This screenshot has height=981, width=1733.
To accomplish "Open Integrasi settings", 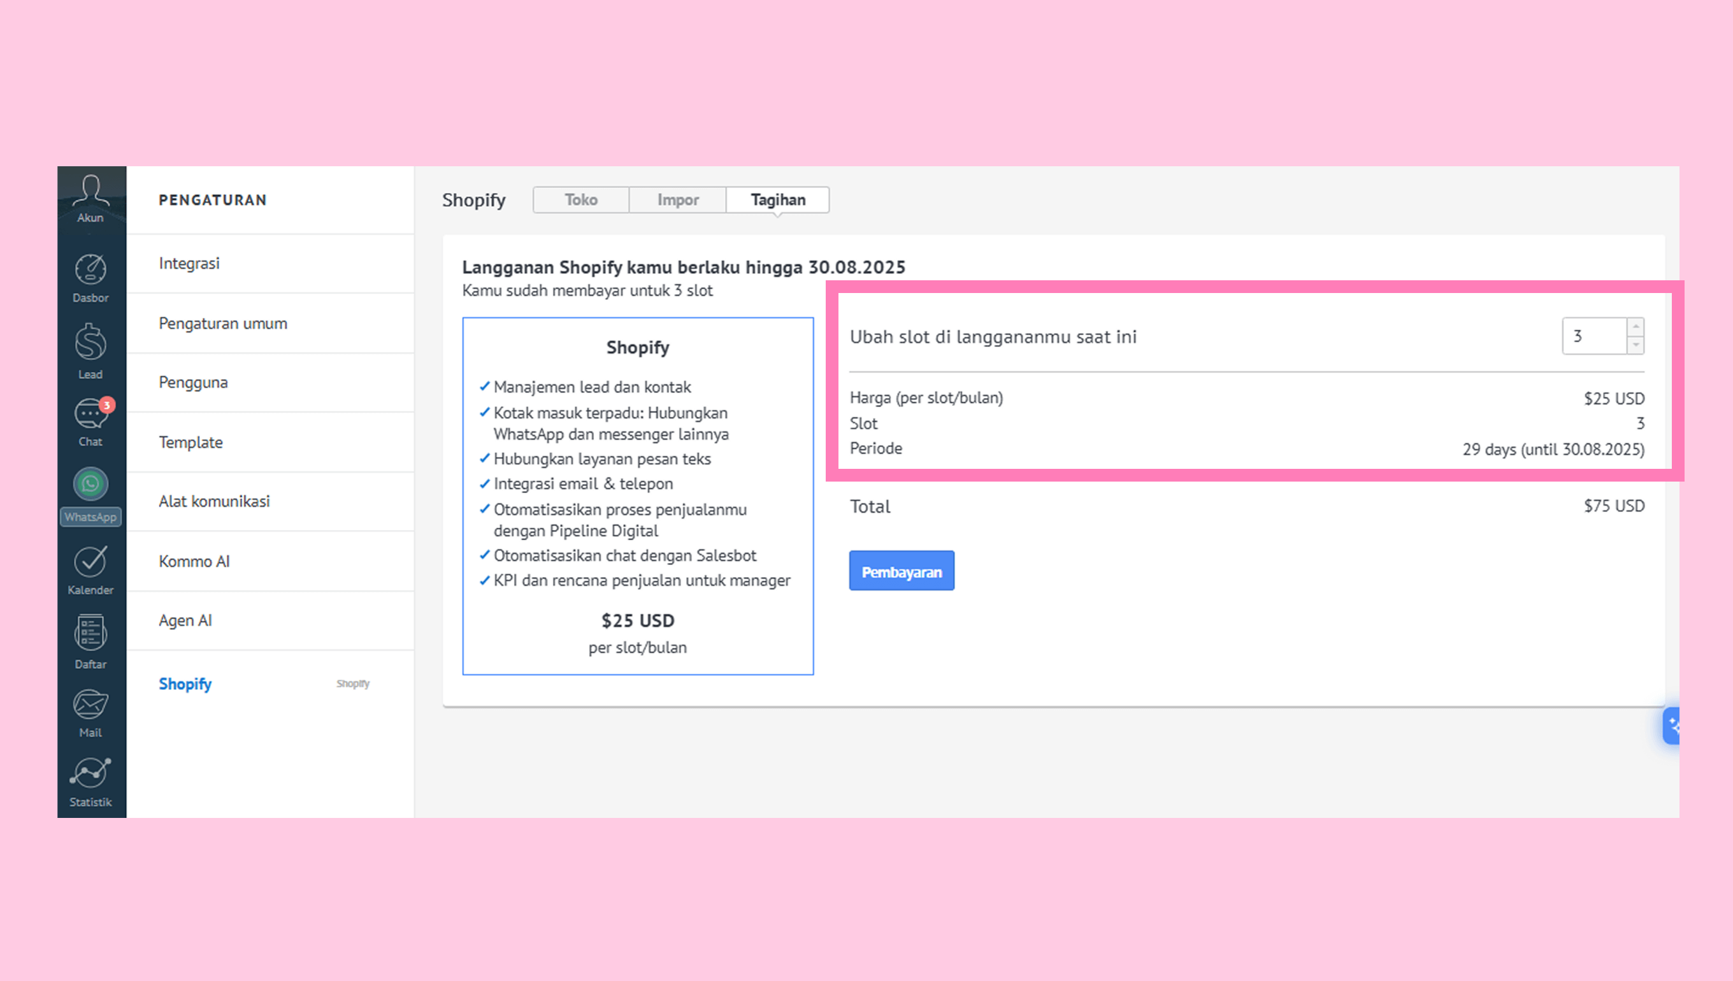I will click(x=270, y=264).
